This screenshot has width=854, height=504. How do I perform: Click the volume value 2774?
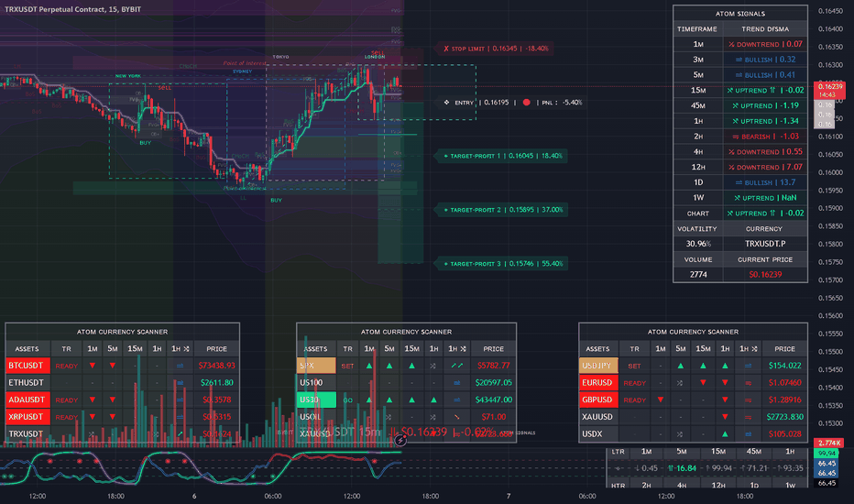click(698, 275)
